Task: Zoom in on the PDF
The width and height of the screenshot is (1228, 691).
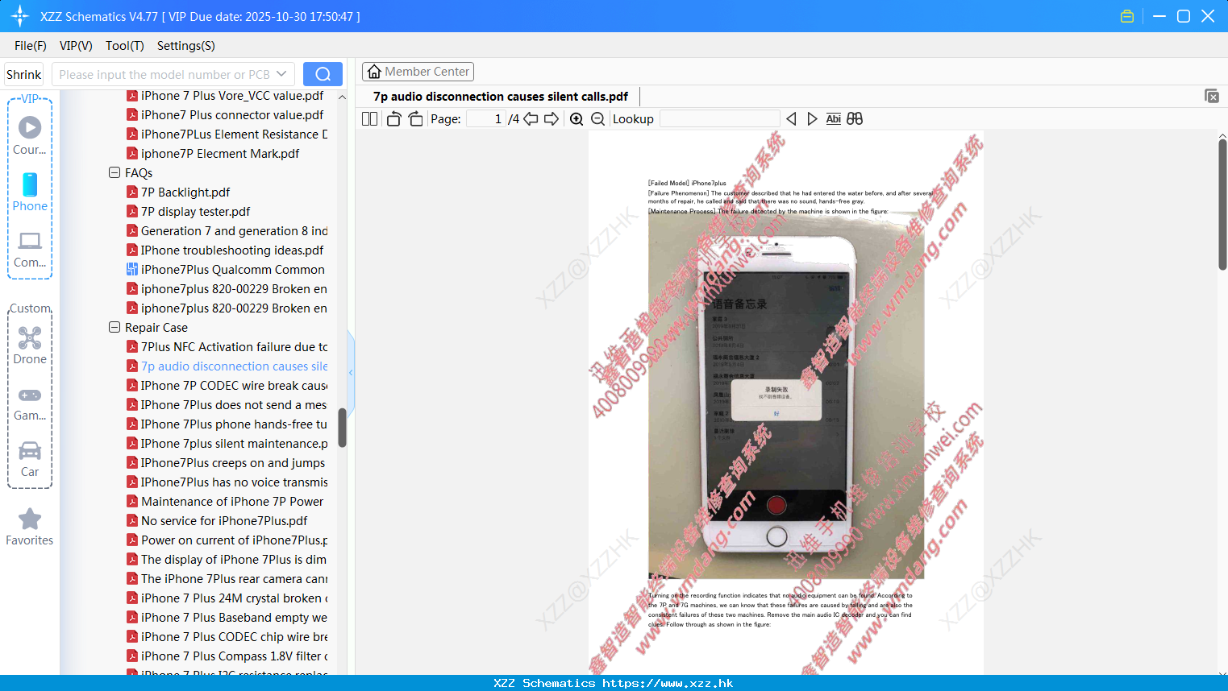Action: 577,119
